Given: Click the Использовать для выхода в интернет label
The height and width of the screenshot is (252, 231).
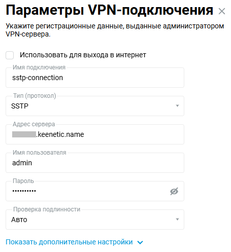Looking at the screenshot, I should click(x=83, y=55).
